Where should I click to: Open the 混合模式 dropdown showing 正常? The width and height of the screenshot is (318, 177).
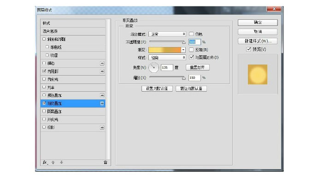tap(167, 34)
